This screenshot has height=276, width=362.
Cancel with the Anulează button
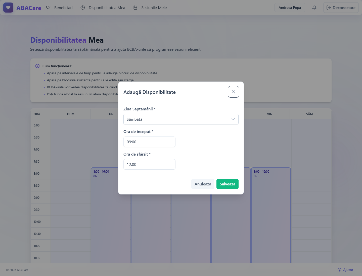coord(203,184)
